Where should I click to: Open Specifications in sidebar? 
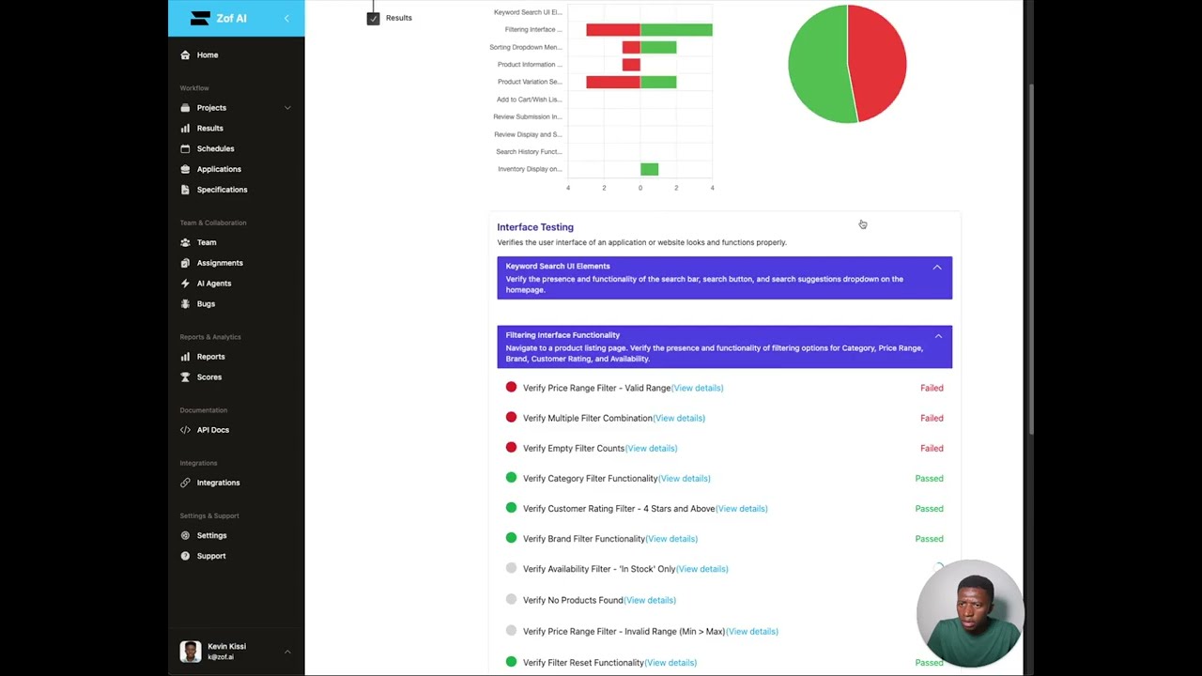click(x=222, y=190)
